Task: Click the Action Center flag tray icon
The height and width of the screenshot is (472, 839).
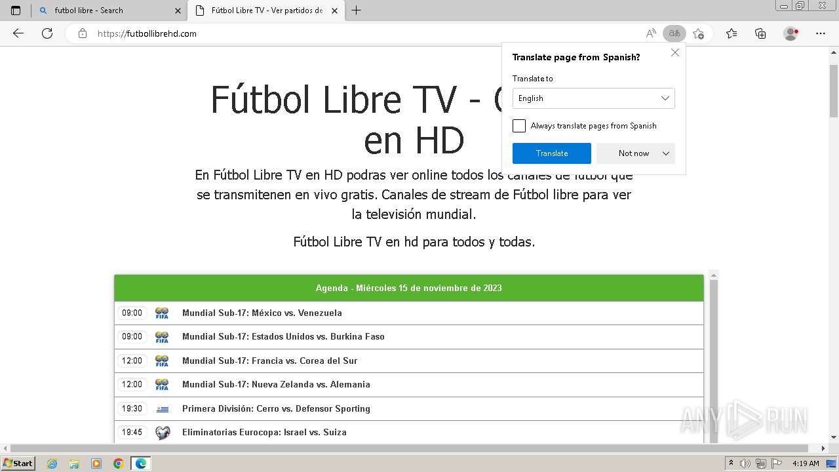Action: coord(775,463)
